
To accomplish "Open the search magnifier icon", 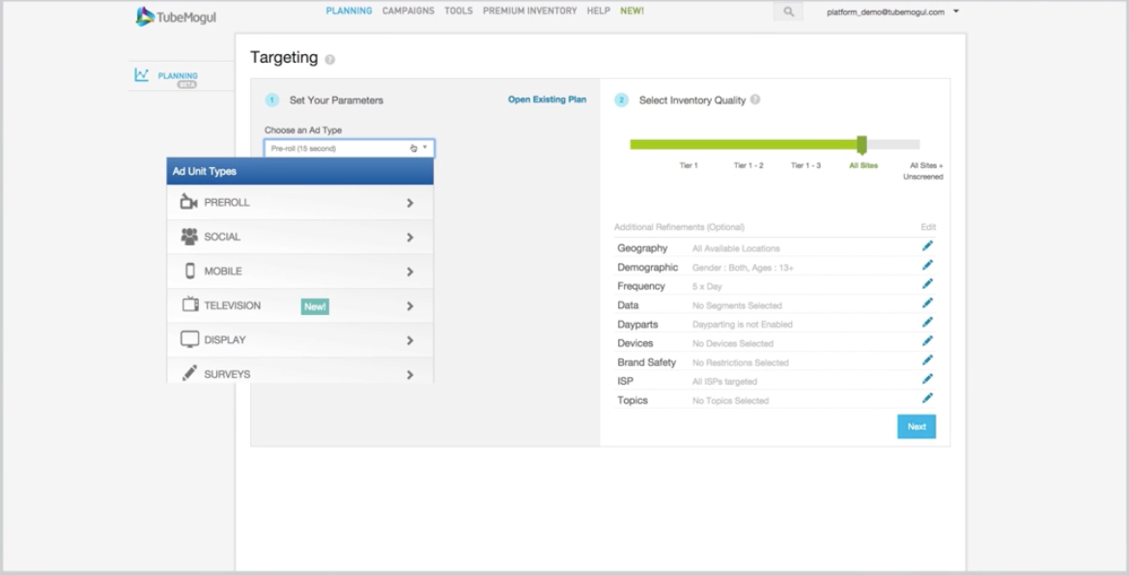I will [788, 12].
